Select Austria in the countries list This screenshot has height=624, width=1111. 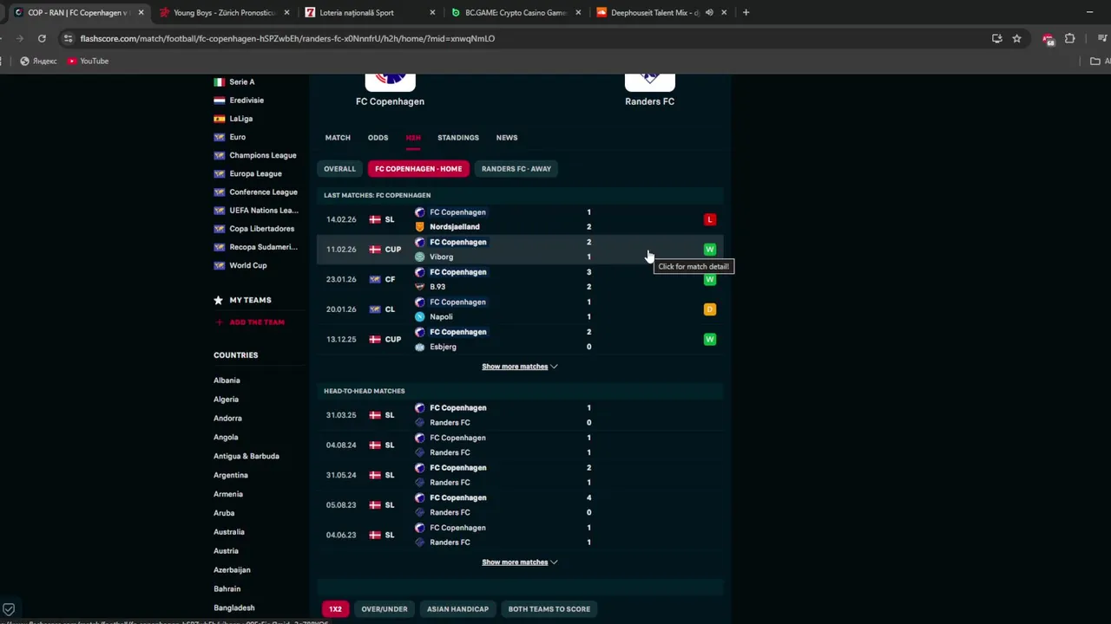226,551
